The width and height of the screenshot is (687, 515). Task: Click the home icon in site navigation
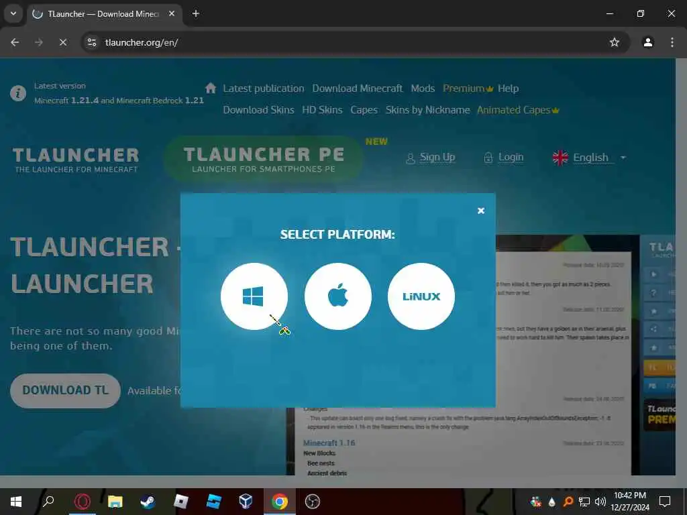[x=211, y=88]
